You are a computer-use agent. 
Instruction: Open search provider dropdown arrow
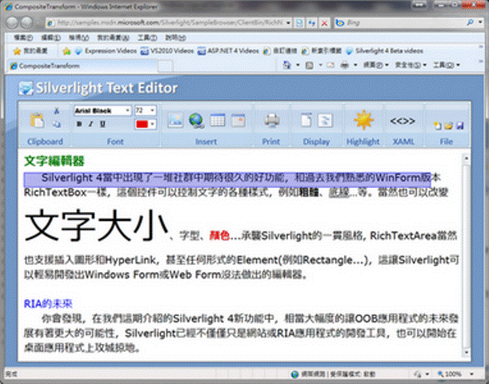480,22
